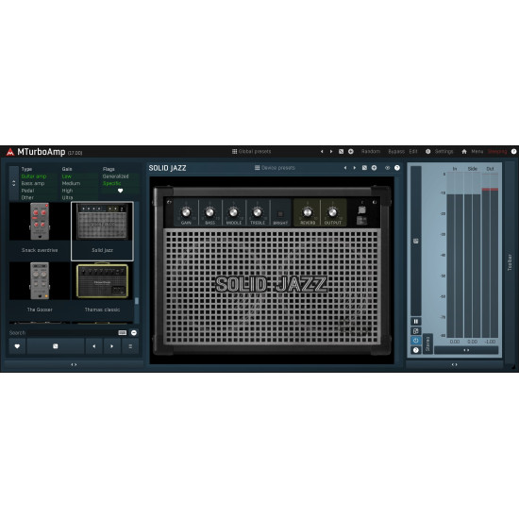
Task: Adjust the GAIN knob
Action: click(186, 212)
